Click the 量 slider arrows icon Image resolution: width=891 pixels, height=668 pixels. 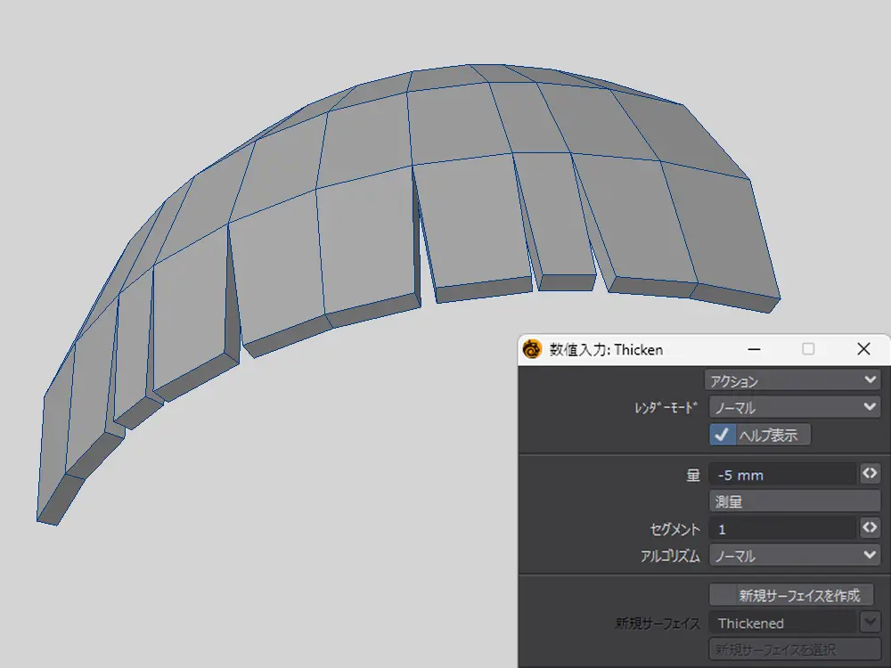870,475
